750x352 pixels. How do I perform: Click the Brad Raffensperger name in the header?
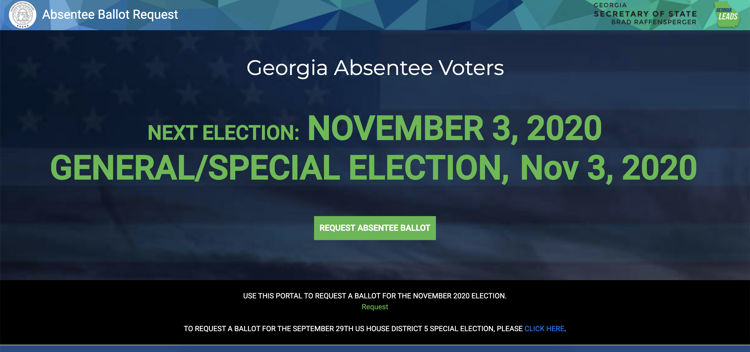tap(654, 22)
